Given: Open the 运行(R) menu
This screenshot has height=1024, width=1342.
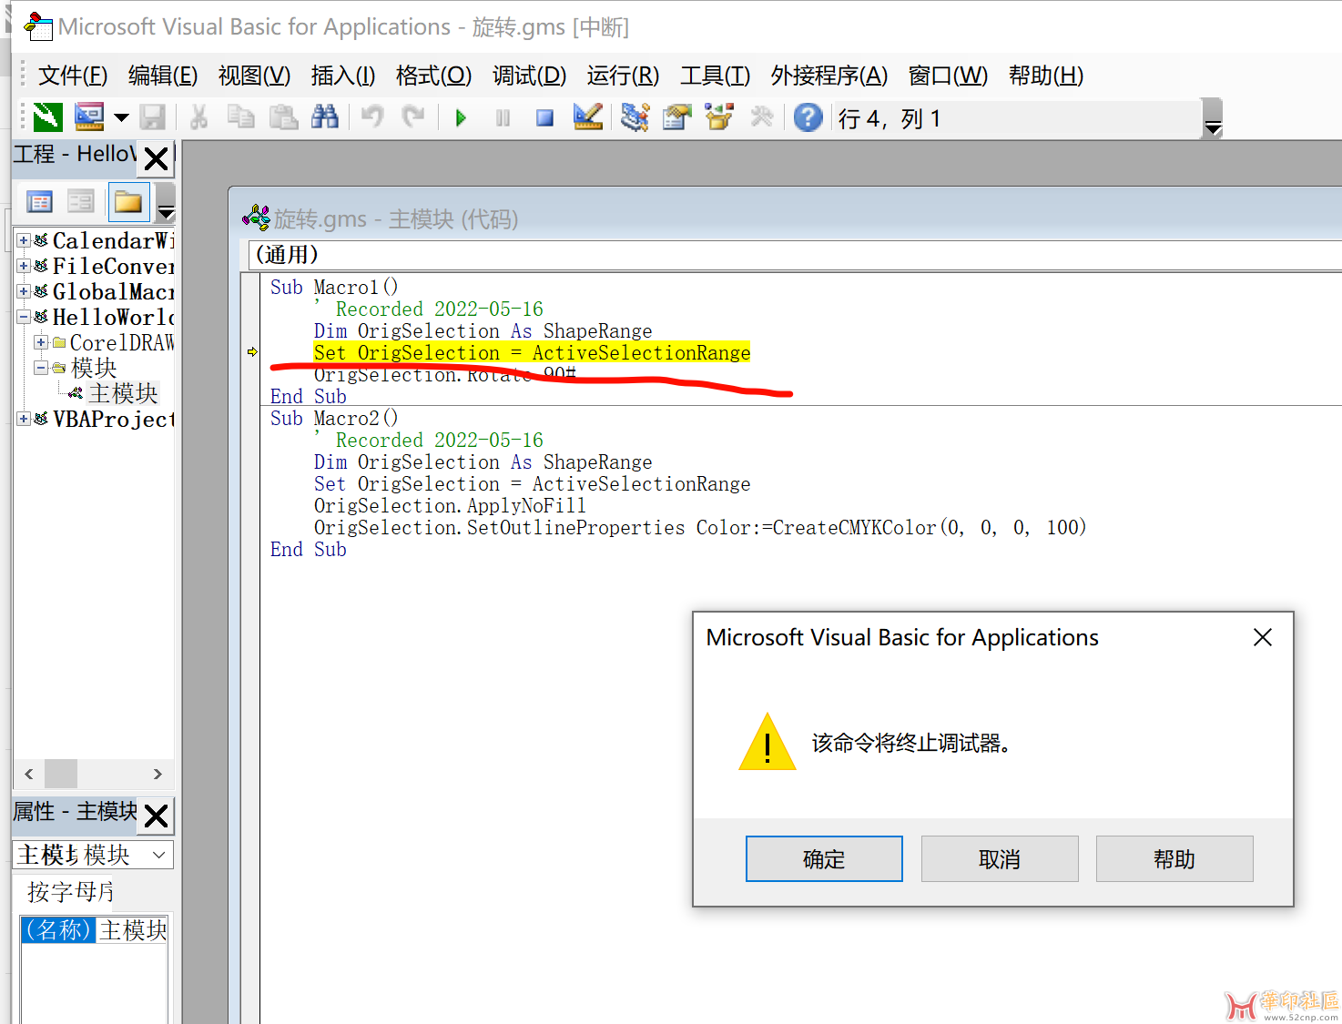Looking at the screenshot, I should [x=623, y=76].
